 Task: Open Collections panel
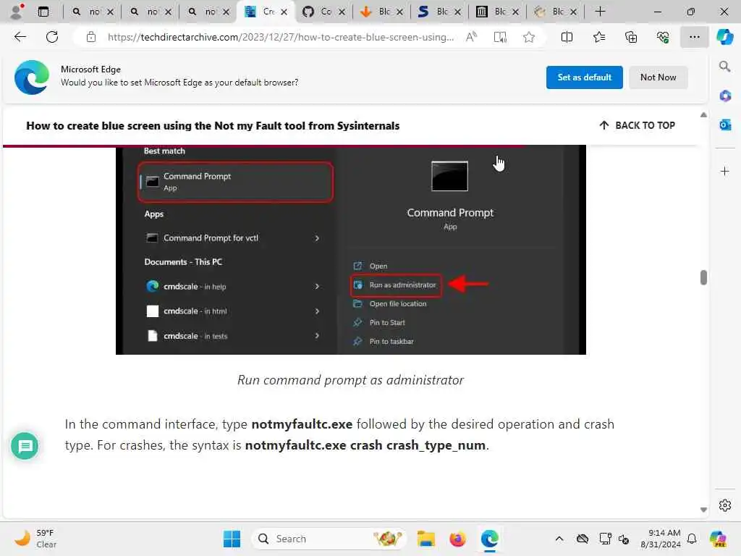(x=631, y=37)
